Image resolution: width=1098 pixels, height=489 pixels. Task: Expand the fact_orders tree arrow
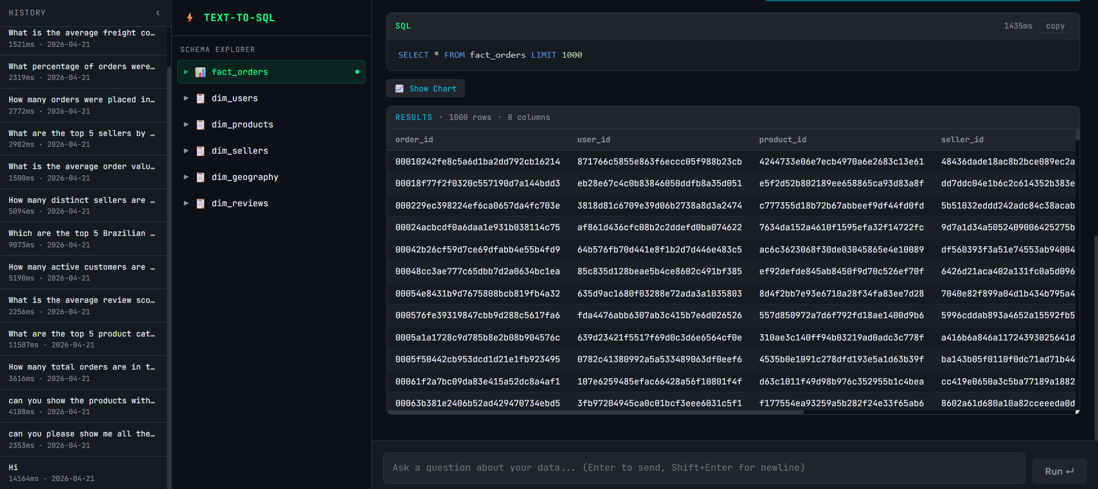click(x=186, y=72)
